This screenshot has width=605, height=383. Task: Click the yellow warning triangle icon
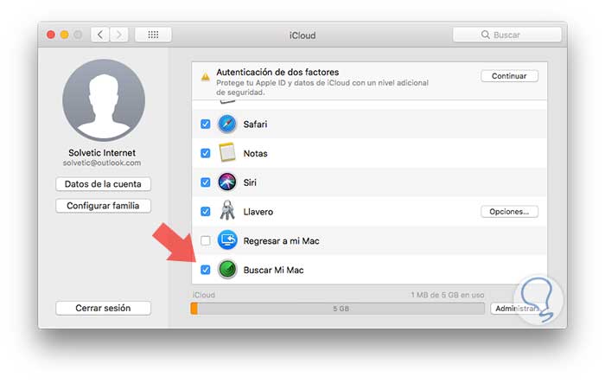pos(206,77)
